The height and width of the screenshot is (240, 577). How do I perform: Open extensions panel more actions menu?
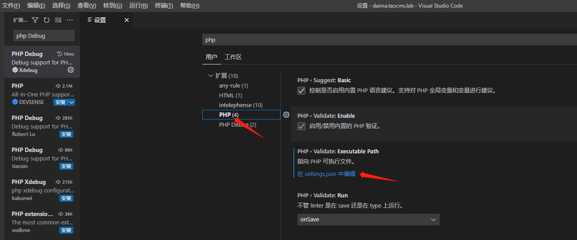click(70, 20)
